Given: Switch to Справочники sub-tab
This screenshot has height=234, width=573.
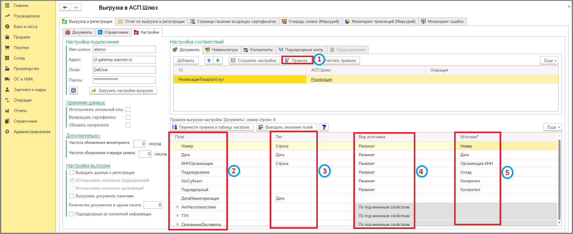Looking at the screenshot, I should click(113, 32).
